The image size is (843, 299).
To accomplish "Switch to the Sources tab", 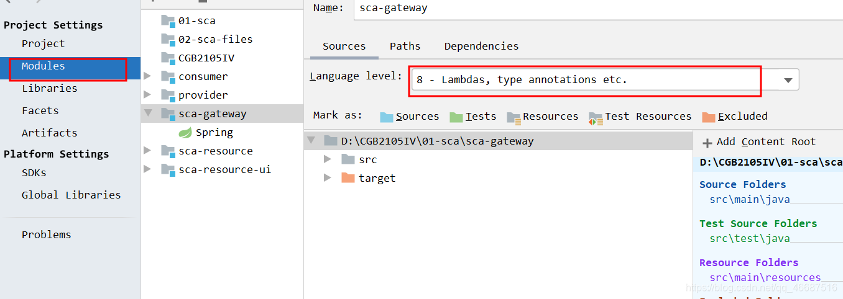I will (x=344, y=46).
